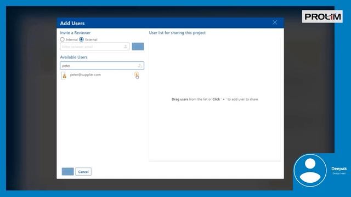Image resolution: width=351 pixels, height=197 pixels.
Task: Click the Cancel button
Action: (83, 171)
